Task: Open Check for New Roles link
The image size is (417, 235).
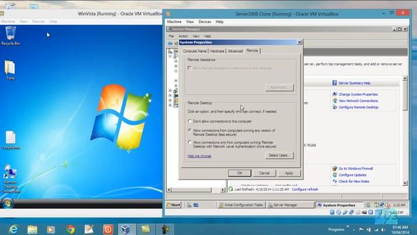Action: 354,181
